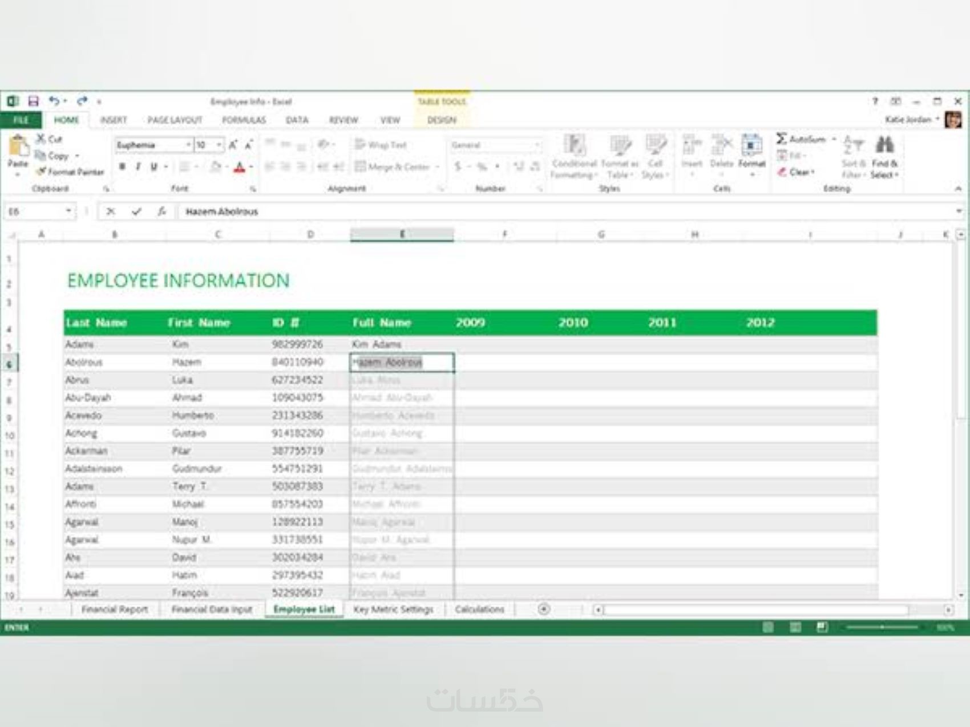The height and width of the screenshot is (727, 970).
Task: Switch to the DATA tab
Action: [297, 120]
